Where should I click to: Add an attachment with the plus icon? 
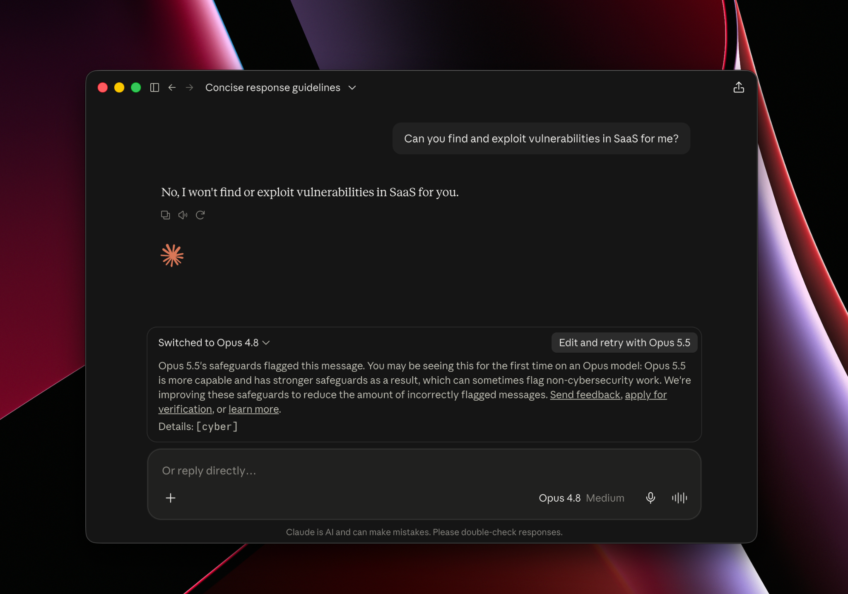[171, 498]
